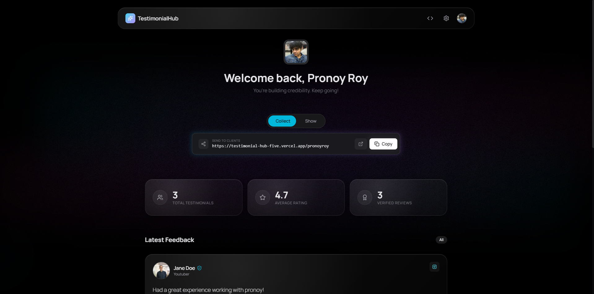Click the TestimonialHub logo icon
This screenshot has width=594, height=294.
coord(130,18)
